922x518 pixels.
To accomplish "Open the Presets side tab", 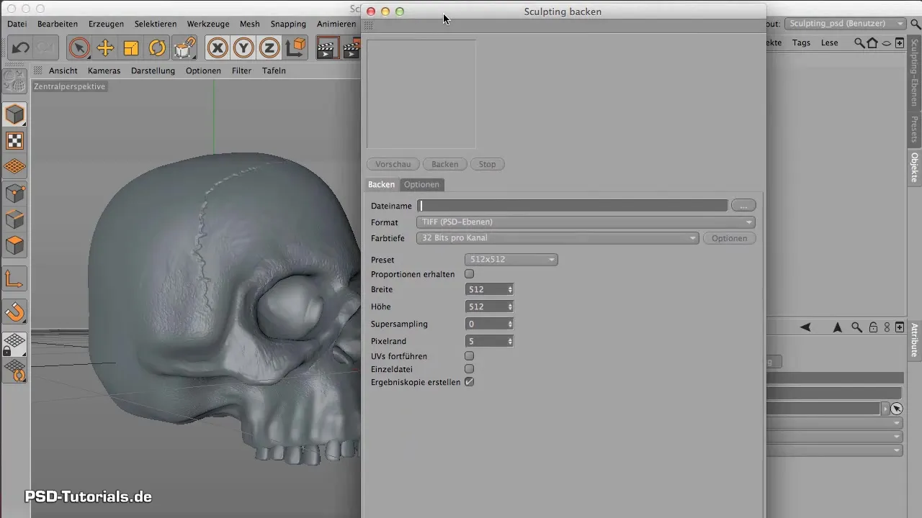I will coord(915,129).
